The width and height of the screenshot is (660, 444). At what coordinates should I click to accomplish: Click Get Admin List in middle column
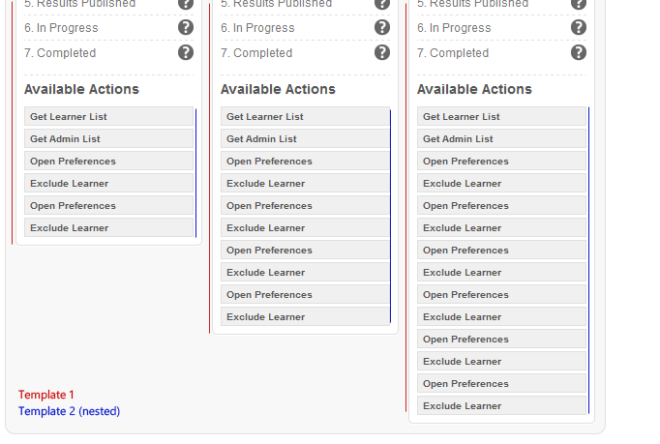point(305,139)
